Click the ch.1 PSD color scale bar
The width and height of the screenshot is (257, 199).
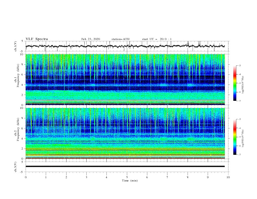tap(235, 83)
